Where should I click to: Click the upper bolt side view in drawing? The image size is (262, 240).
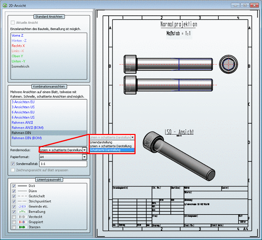pyautogui.click(x=168, y=64)
